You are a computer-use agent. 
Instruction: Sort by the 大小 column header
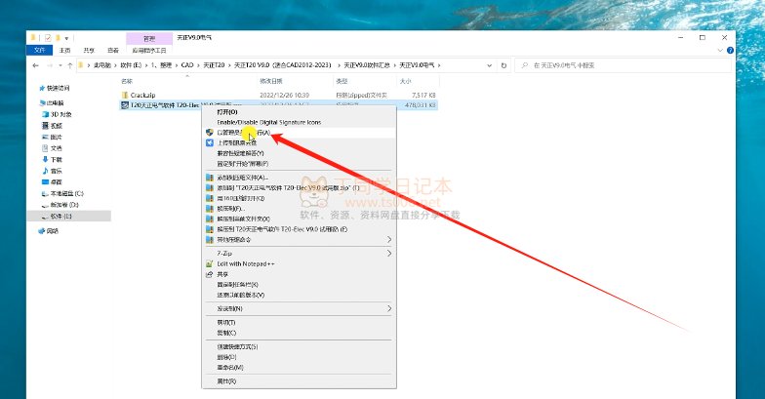pyautogui.click(x=406, y=81)
